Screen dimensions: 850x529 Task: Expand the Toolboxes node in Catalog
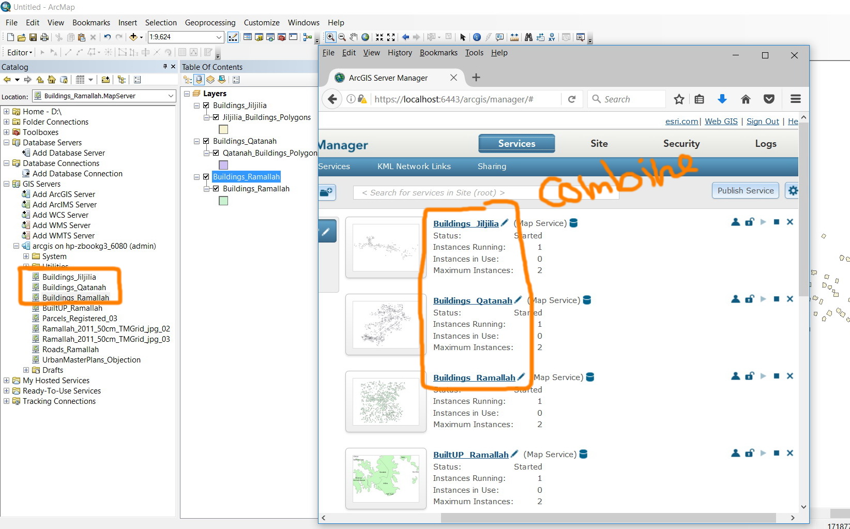[6, 132]
